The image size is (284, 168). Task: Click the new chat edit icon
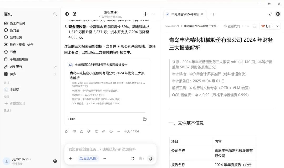tap(74, 14)
